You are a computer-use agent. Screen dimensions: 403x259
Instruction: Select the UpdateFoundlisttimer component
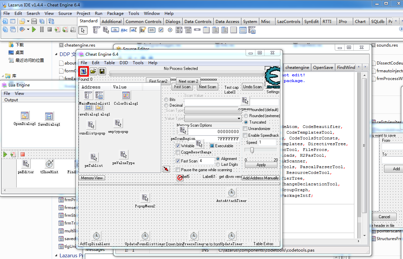[x=145, y=236]
